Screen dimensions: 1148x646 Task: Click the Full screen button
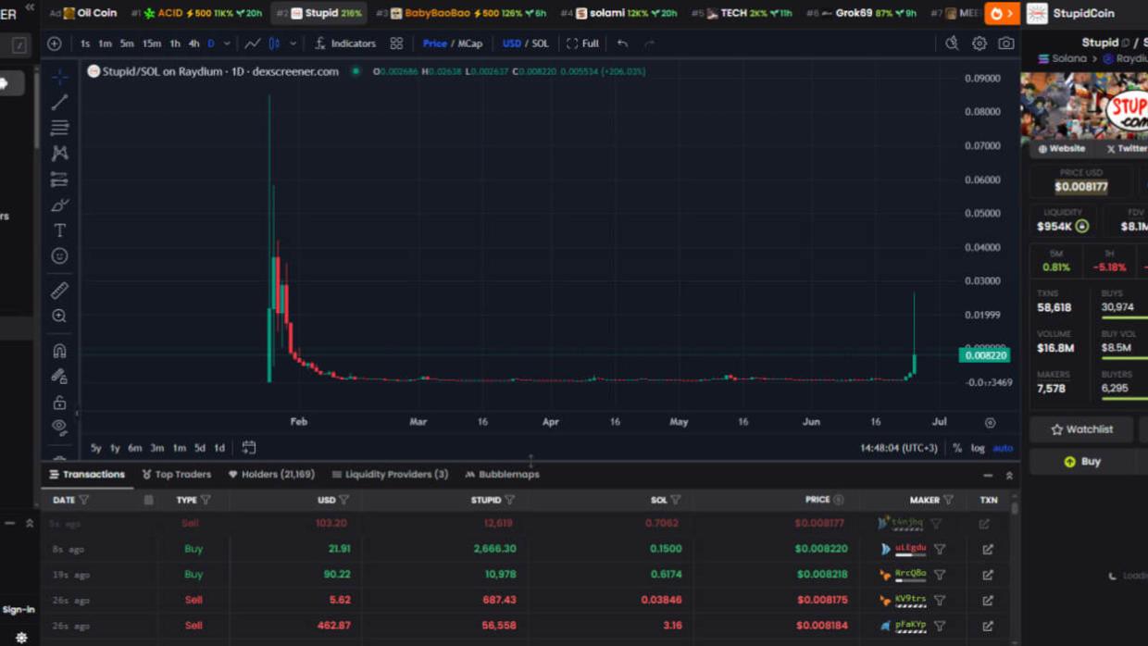583,43
